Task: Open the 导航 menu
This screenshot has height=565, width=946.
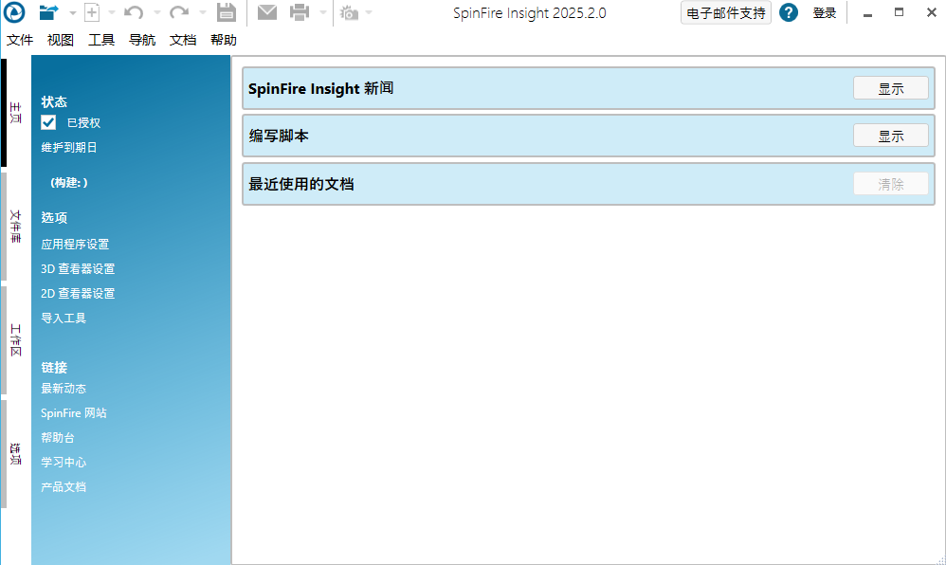Action: point(142,40)
